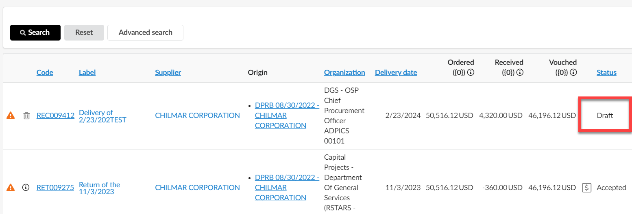Click the info icon beside Vouched header
Viewport: 632px width, 214px height.
[573, 73]
